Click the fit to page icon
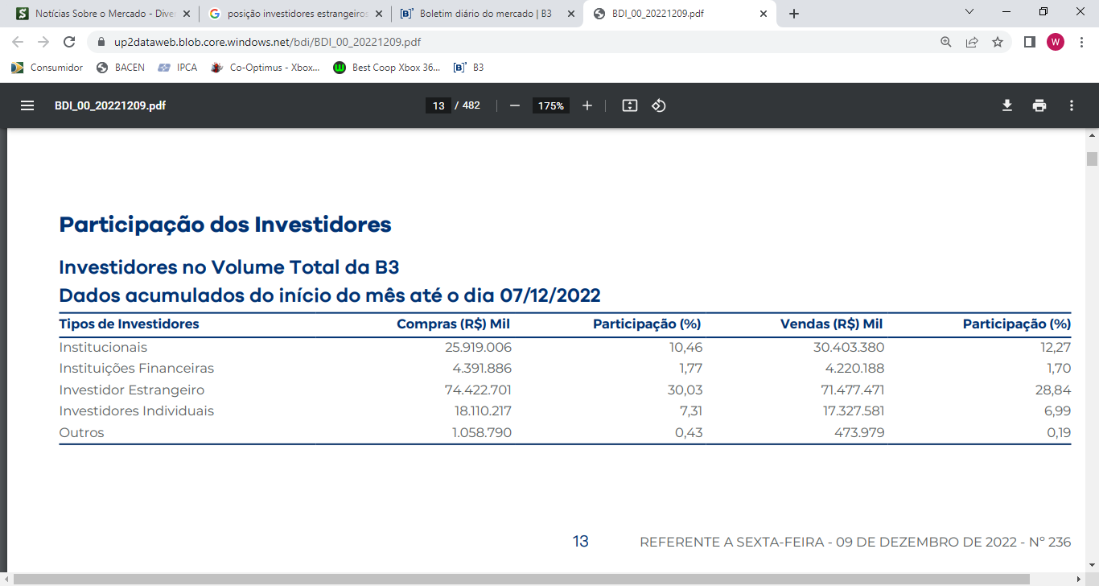 click(x=630, y=105)
